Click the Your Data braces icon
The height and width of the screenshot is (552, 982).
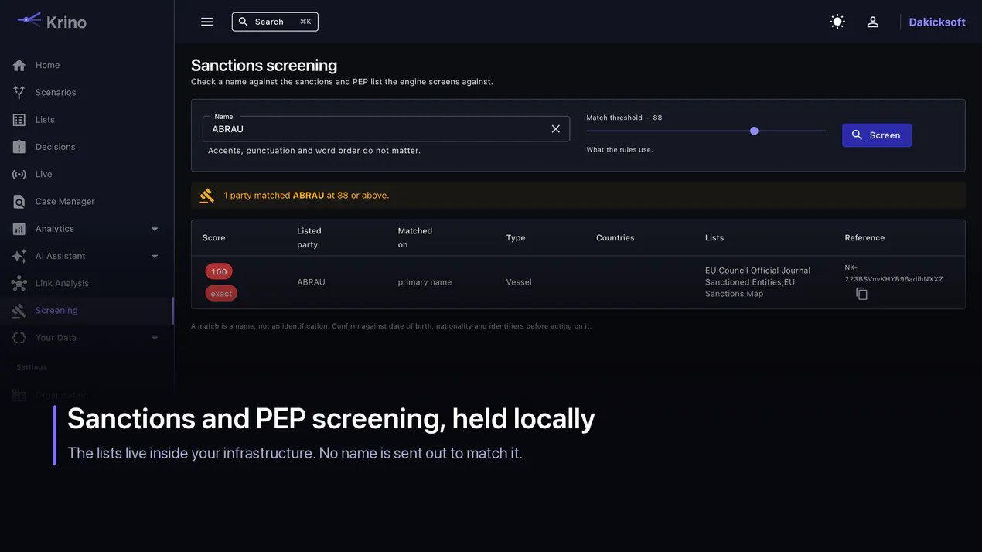click(x=19, y=338)
